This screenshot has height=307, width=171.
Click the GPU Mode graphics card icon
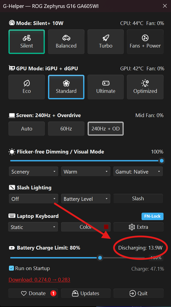tap(12, 68)
